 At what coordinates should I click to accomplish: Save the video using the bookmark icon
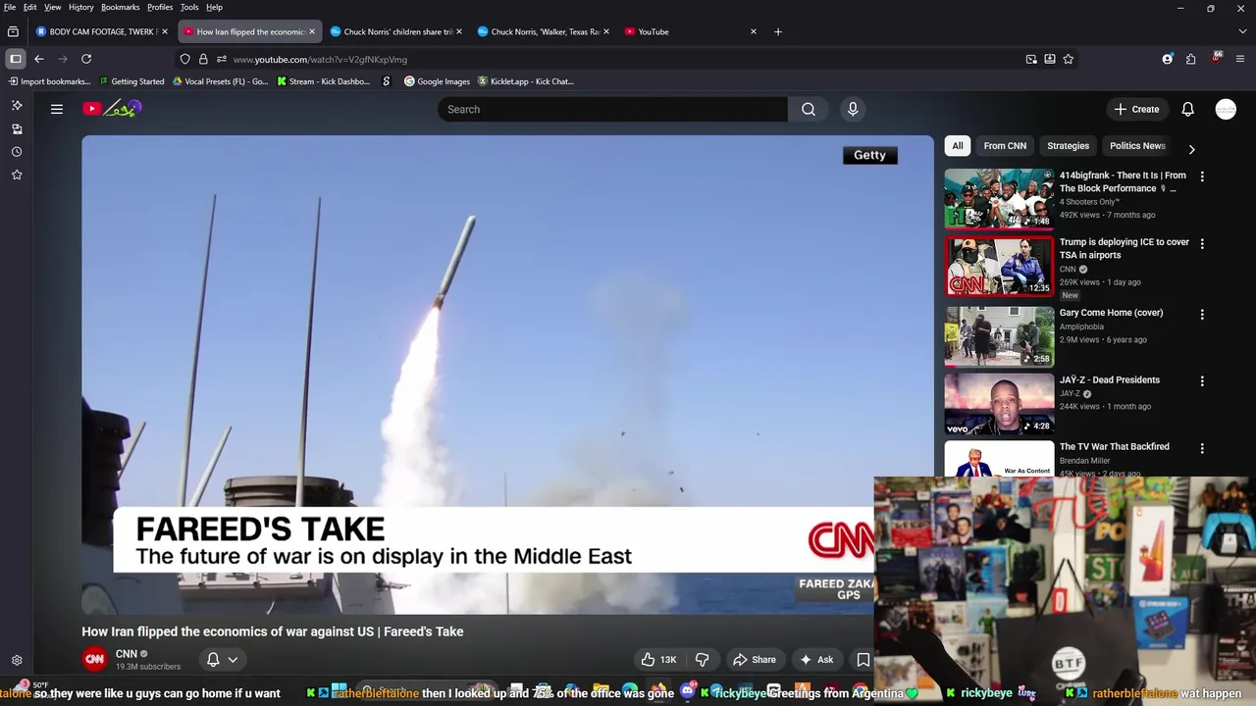point(863,660)
